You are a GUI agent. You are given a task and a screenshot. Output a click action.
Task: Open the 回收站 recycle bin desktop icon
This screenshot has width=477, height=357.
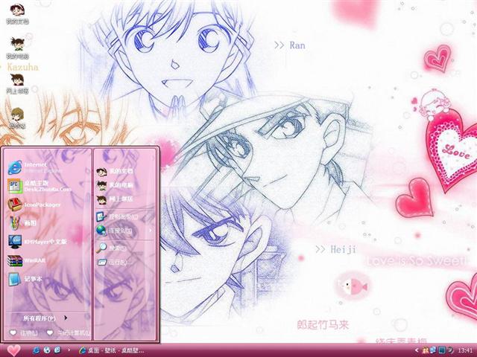coord(17,118)
